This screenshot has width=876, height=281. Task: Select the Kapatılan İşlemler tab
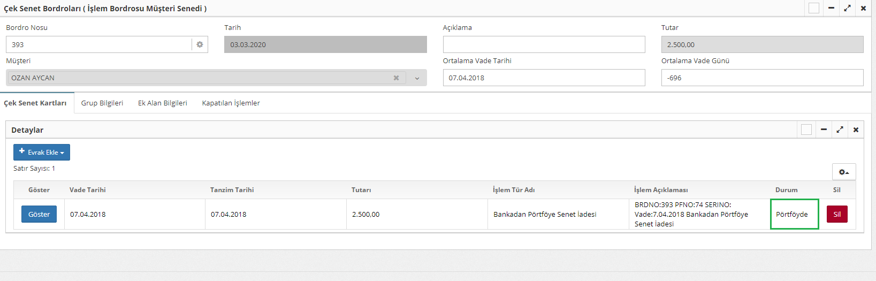click(x=231, y=103)
